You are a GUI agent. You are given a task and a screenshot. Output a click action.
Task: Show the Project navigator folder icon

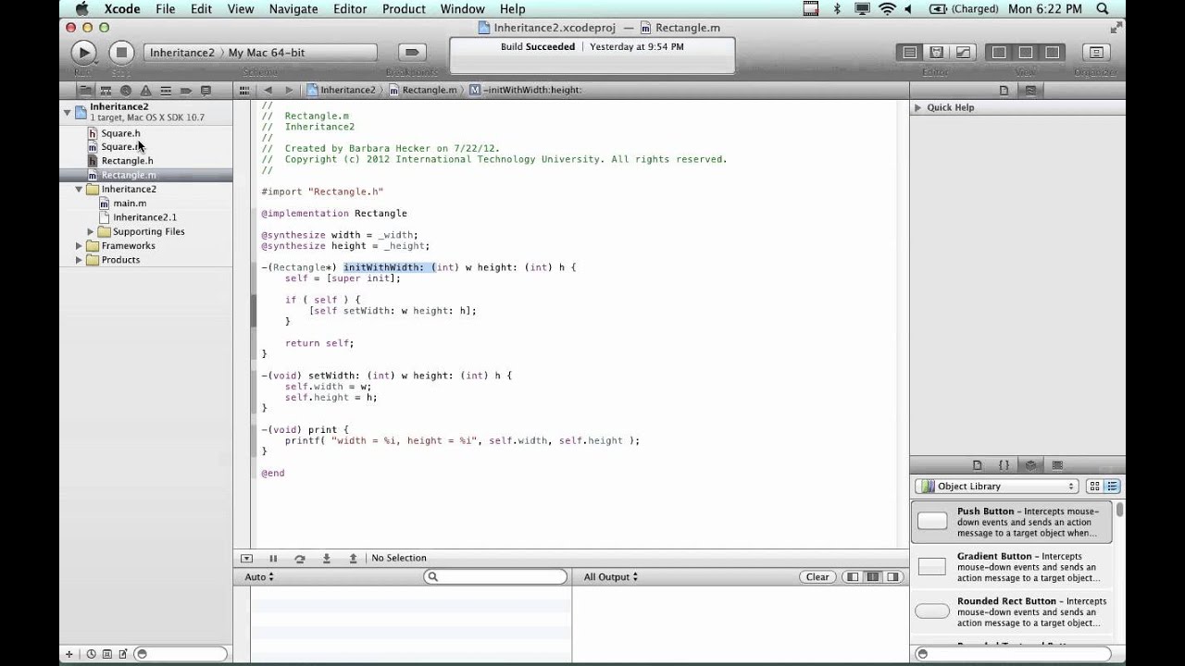85,91
